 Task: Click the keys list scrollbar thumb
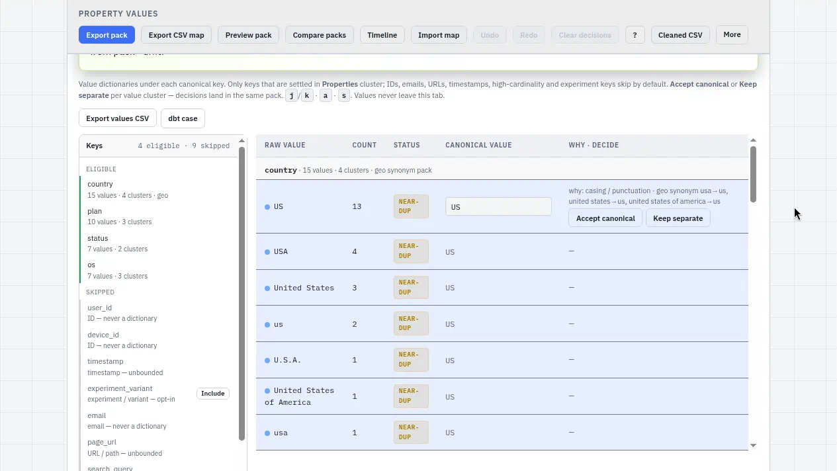(x=242, y=293)
